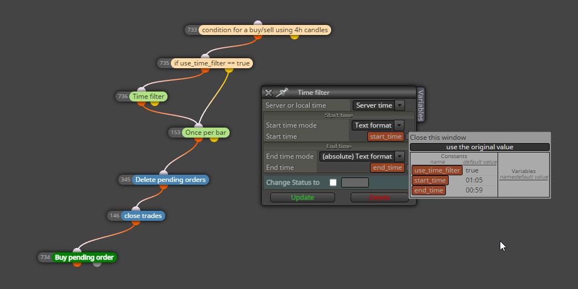This screenshot has width=578, height=289.
Task: Pin the Time filter dialog with pushpin icon
Action: coord(282,92)
